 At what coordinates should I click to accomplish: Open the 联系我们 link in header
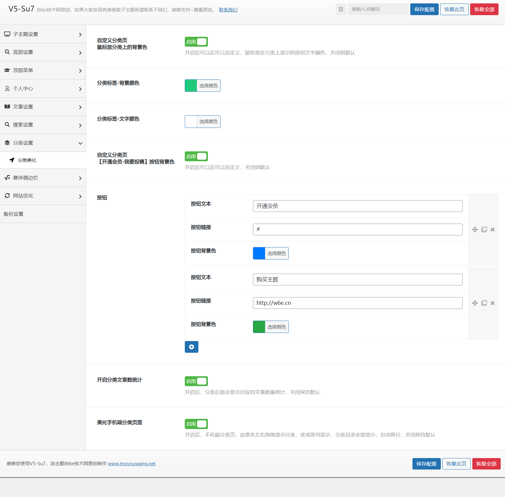pyautogui.click(x=228, y=10)
